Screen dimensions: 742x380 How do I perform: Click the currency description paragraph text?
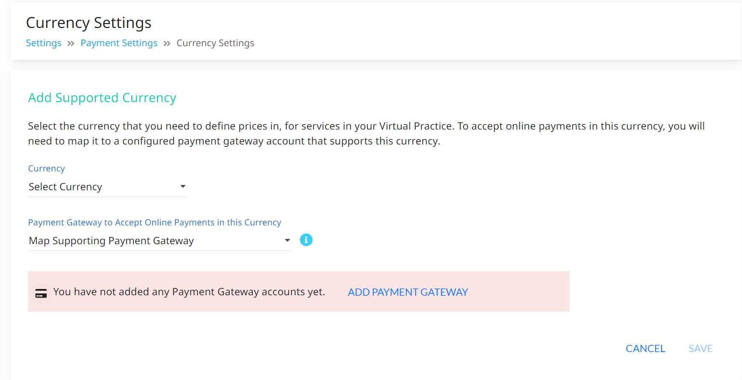coord(366,133)
